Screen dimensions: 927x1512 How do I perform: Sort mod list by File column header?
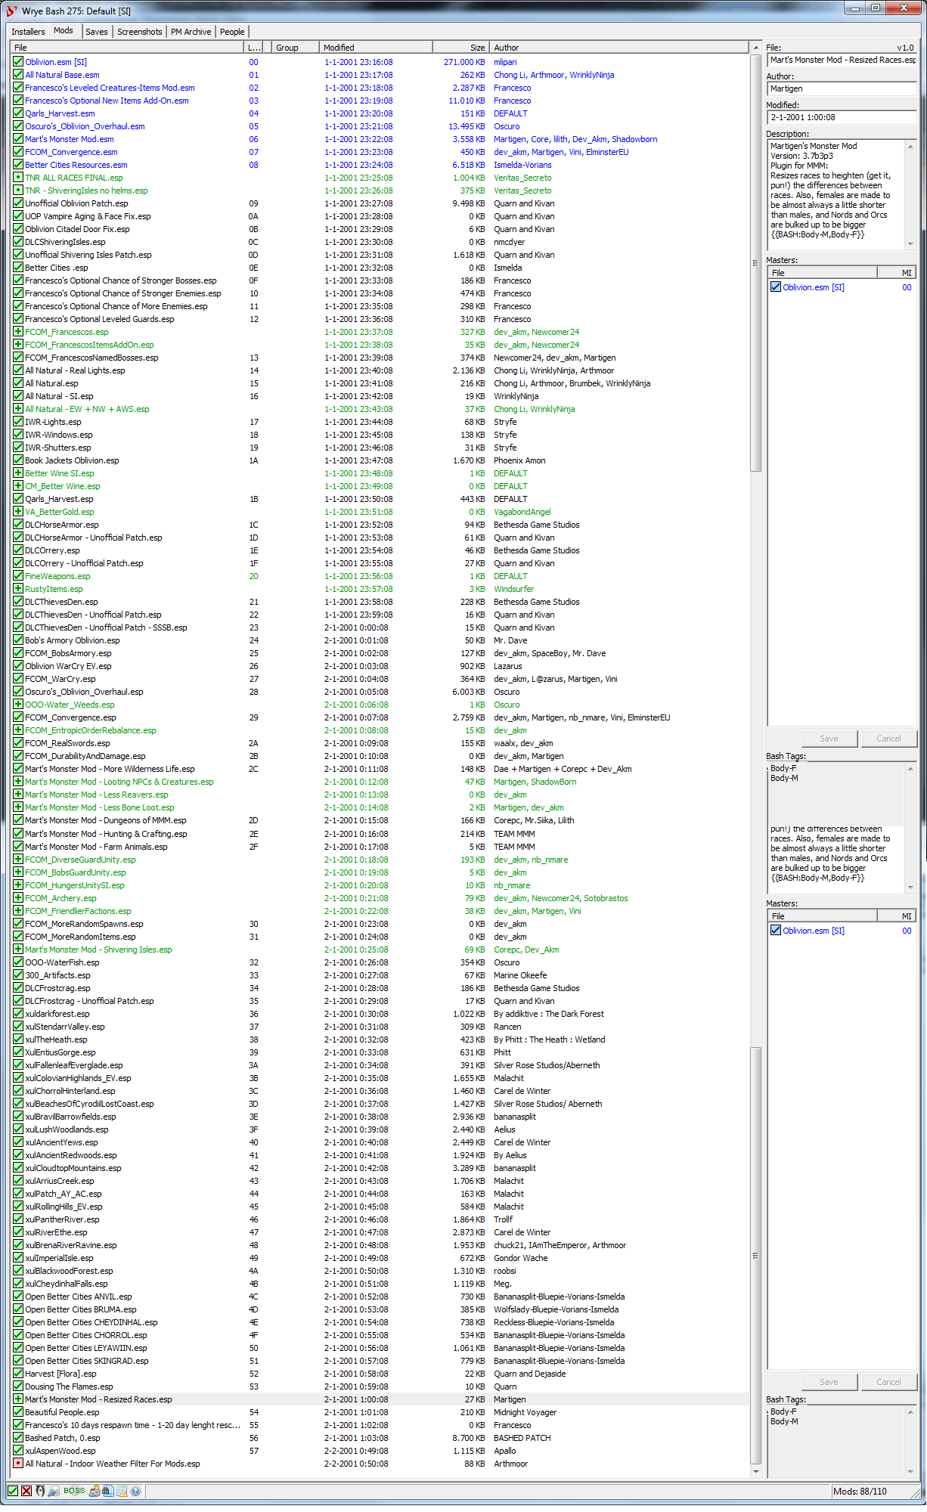pos(128,48)
